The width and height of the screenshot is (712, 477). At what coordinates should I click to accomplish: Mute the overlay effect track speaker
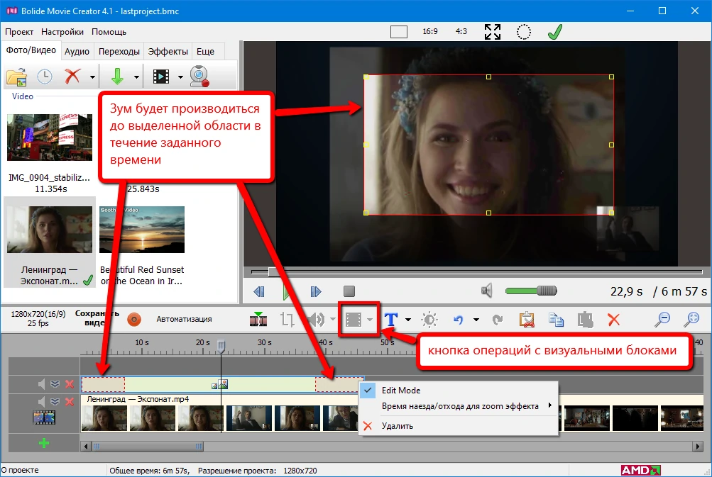pos(41,384)
